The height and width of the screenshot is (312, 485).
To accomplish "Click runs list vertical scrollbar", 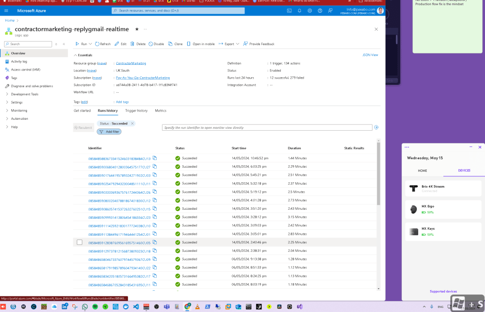I will click(378, 173).
